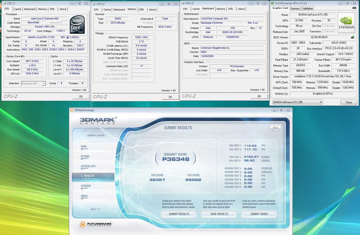Open Options in 3DMark Vantage sidebar

pyautogui.click(x=85, y=156)
